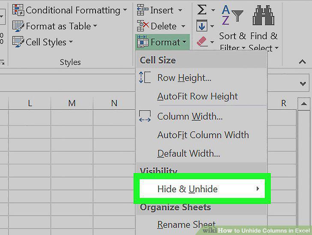Click the AutoSum sigma icon
This screenshot has width=312, height=235.
[x=201, y=10]
